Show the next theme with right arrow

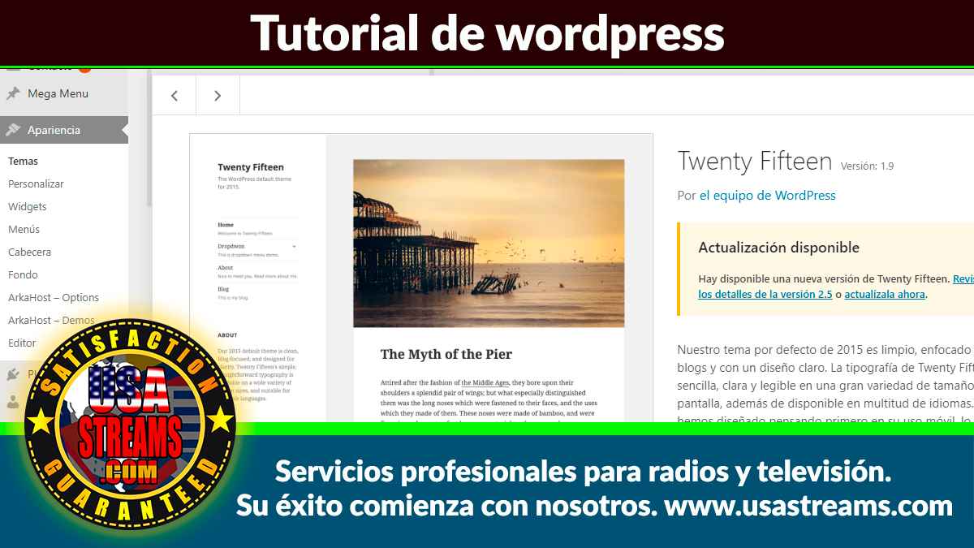pos(218,96)
